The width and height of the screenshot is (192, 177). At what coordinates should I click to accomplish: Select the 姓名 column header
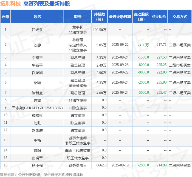(x=37, y=17)
